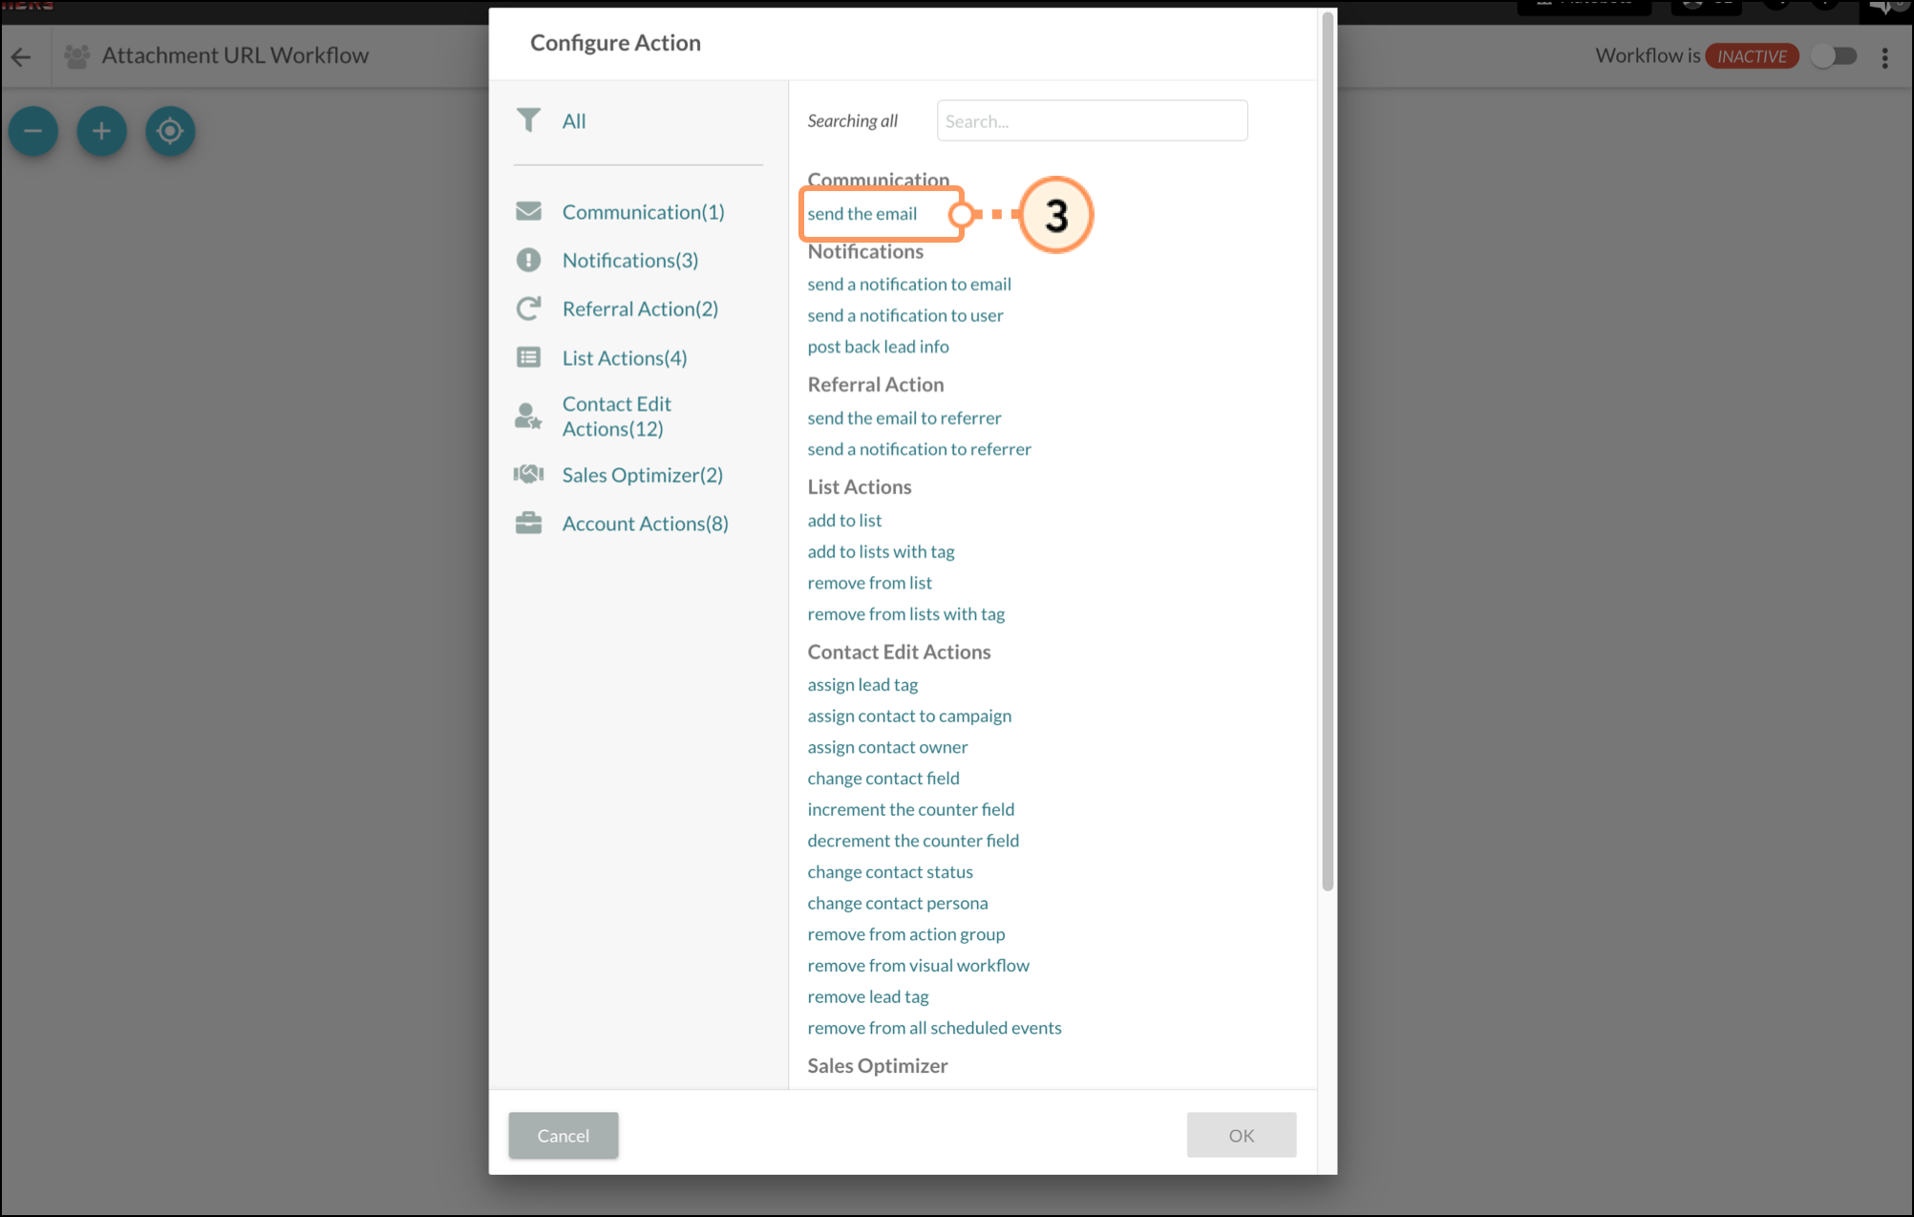This screenshot has width=1914, height=1217.
Task: Click the Communication envelope icon
Action: [x=528, y=211]
